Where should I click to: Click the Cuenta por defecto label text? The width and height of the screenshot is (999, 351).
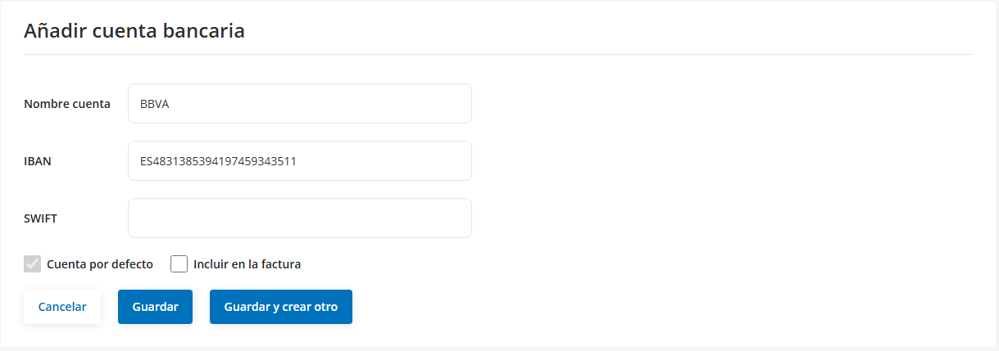point(100,264)
